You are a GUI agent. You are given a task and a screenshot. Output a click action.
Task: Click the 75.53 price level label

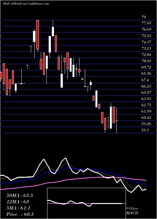click(146, 36)
